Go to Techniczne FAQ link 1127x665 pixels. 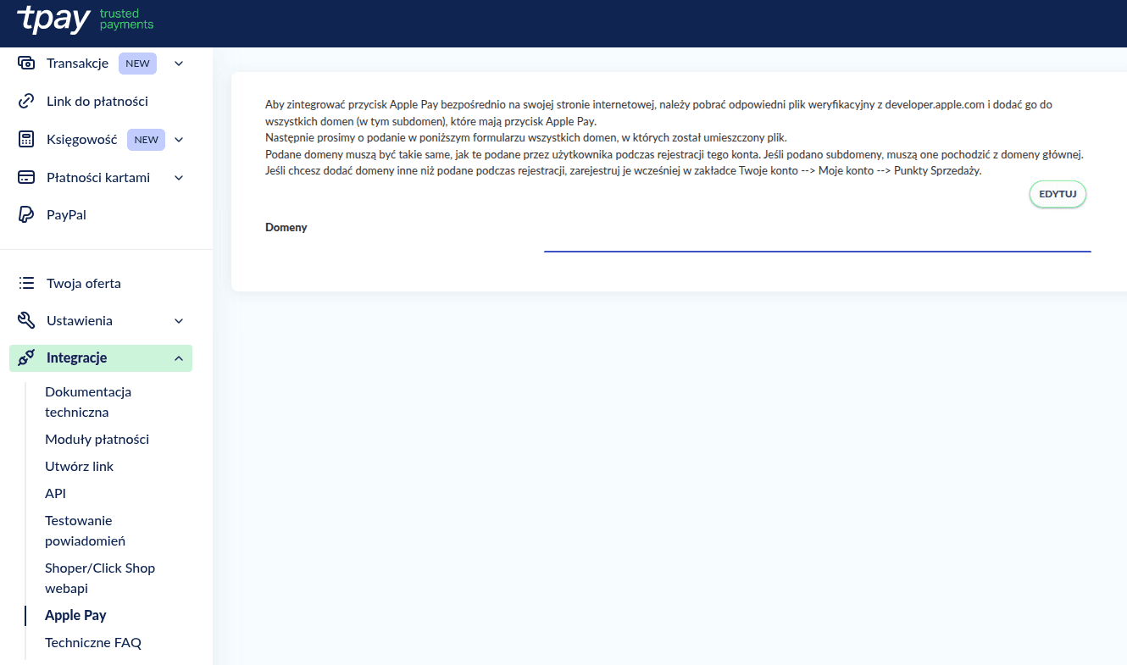93,643
